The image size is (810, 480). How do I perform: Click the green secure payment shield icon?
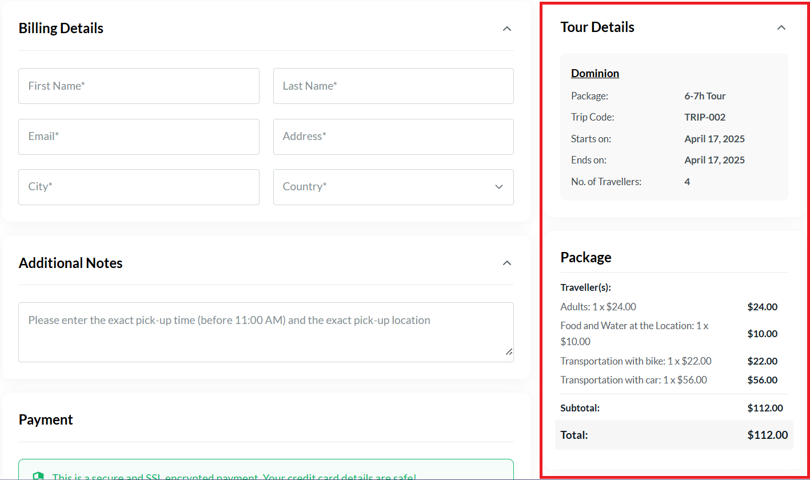tap(38, 477)
